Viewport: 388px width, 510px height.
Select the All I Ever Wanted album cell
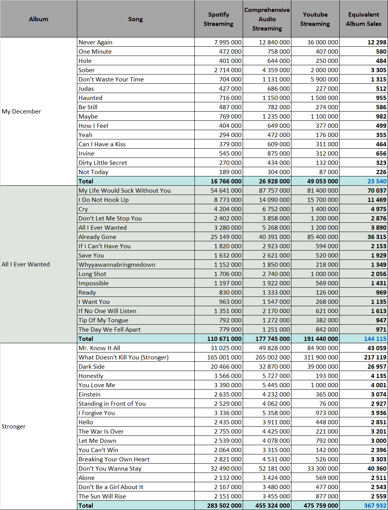click(x=39, y=264)
